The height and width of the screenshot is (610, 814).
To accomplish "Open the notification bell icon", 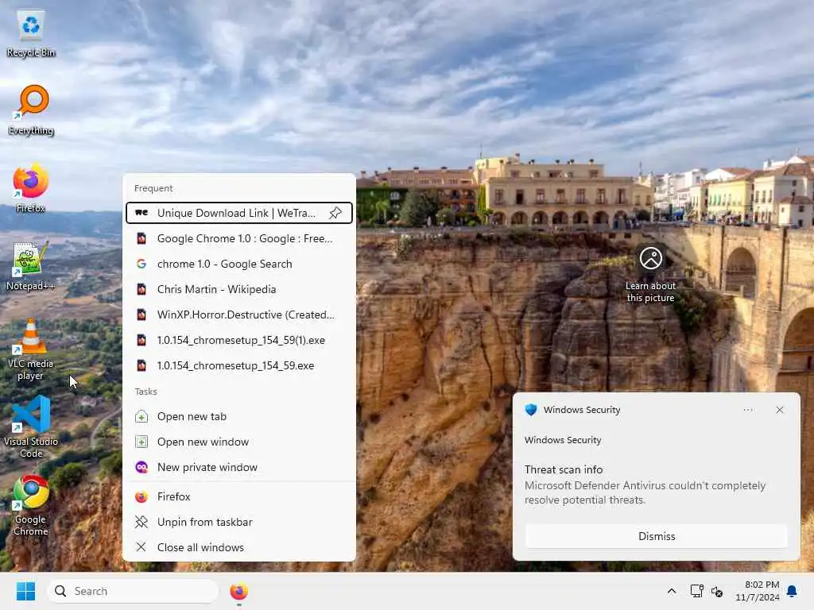I will [x=793, y=591].
